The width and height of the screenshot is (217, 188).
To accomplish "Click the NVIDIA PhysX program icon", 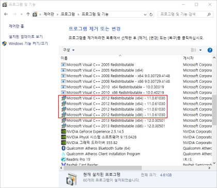I will pos(64,137).
